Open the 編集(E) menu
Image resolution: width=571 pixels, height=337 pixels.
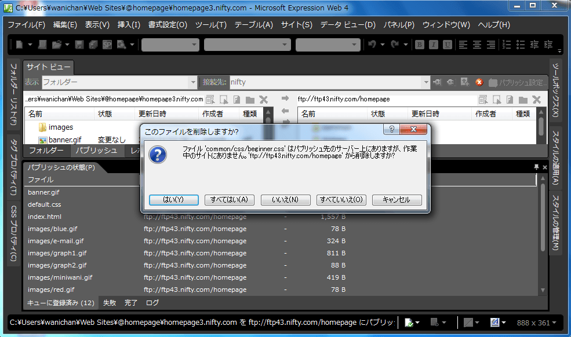[x=65, y=25]
